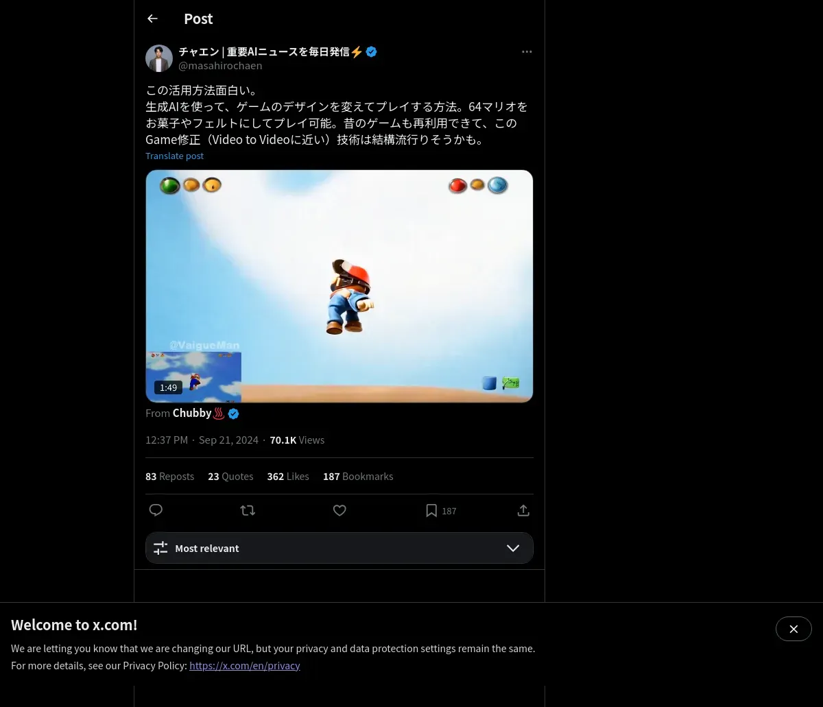Image resolution: width=823 pixels, height=707 pixels.
Task: Open the masahirochaen profile avatar
Action: click(x=159, y=58)
